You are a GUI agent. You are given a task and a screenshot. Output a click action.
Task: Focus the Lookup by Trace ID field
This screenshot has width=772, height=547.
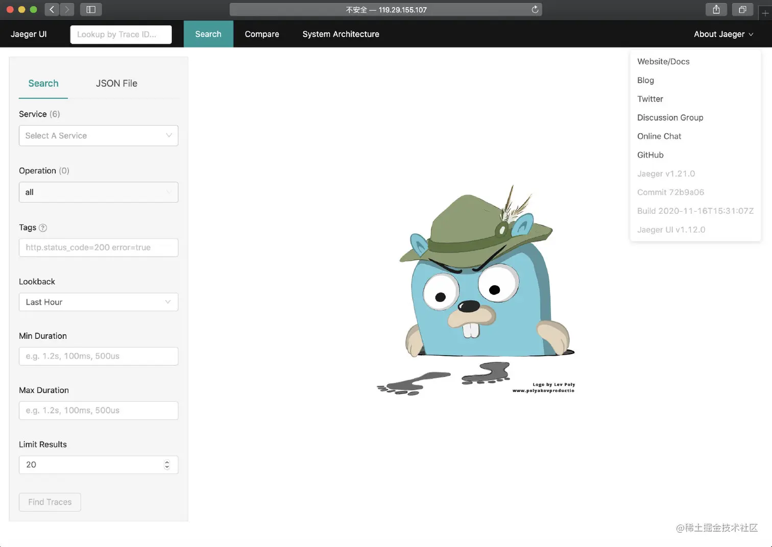pyautogui.click(x=121, y=34)
